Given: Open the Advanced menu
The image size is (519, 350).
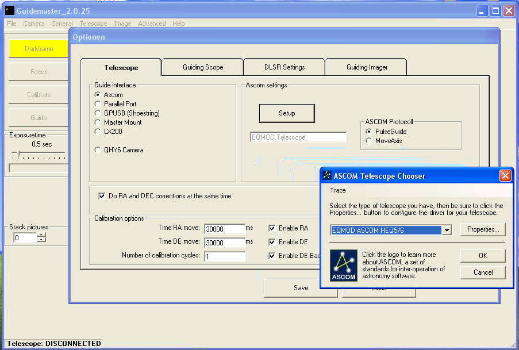Looking at the screenshot, I should (x=152, y=24).
